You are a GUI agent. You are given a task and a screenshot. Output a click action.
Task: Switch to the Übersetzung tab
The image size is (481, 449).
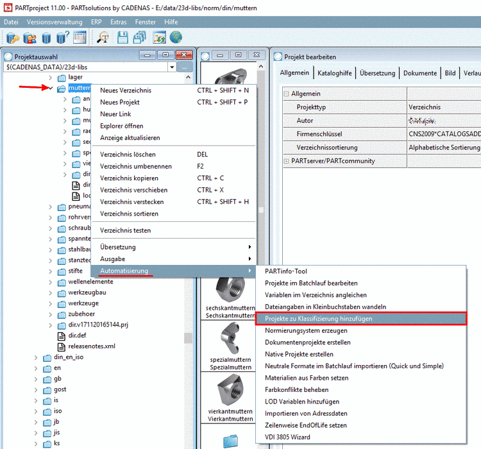point(377,73)
